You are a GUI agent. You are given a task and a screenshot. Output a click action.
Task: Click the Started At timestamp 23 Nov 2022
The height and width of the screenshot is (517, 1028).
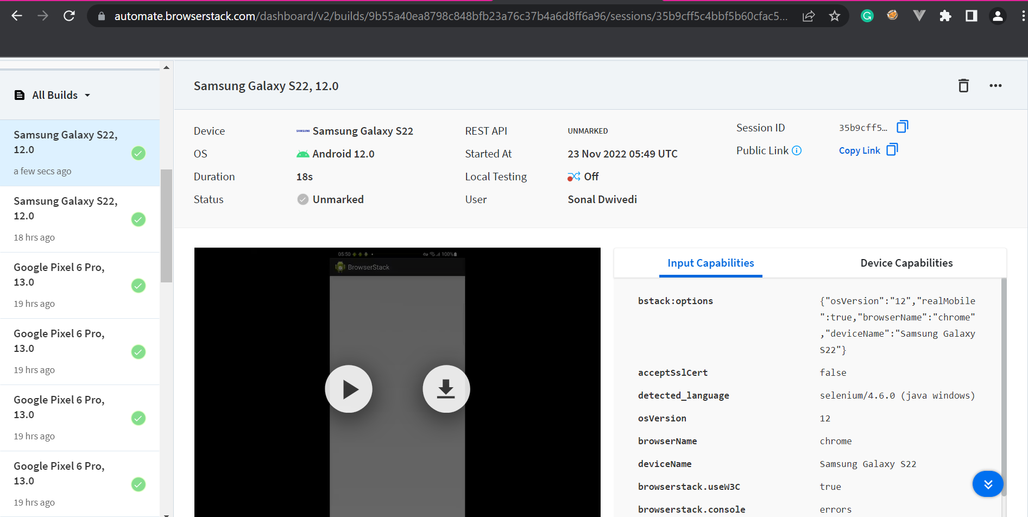[622, 154]
